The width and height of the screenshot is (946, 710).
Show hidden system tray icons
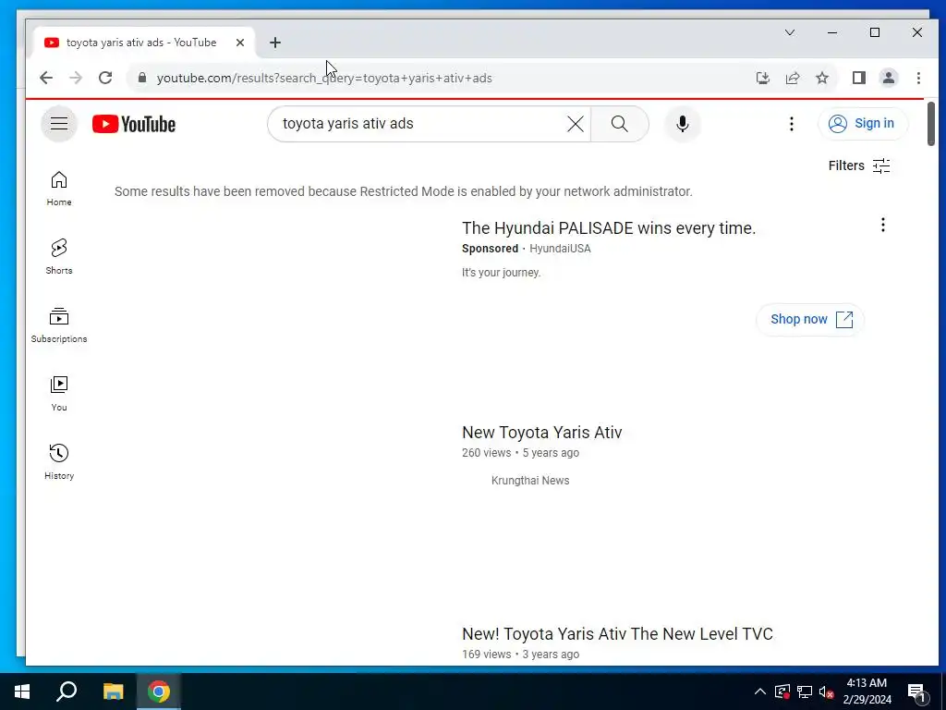[x=760, y=692]
